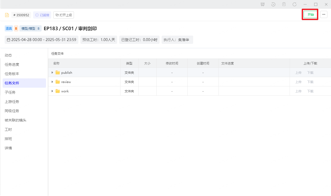
Task: Expand the review folder tree arrow
Action: pos(52,82)
